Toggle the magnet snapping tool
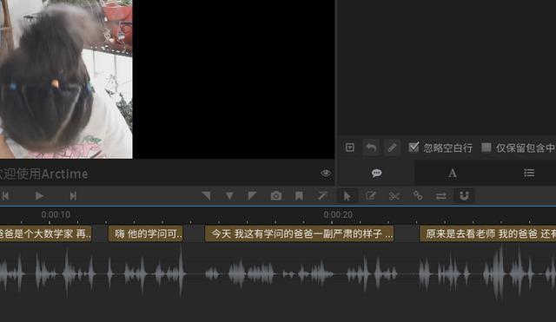This screenshot has width=556, height=322. [x=464, y=195]
